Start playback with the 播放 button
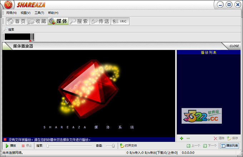The width and height of the screenshot is (243, 157). click(11, 146)
